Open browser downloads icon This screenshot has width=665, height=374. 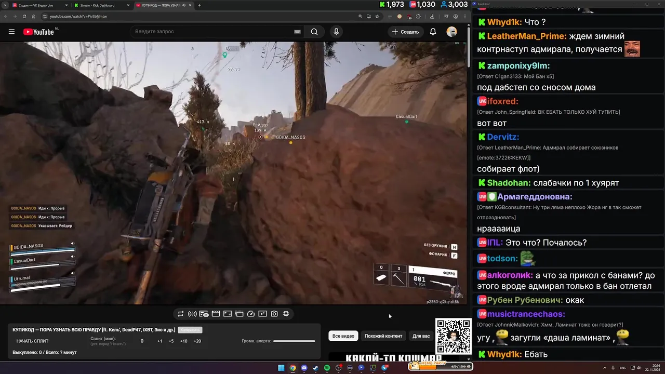pyautogui.click(x=432, y=16)
